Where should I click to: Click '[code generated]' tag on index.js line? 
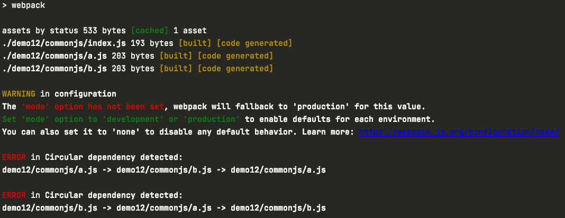(x=254, y=43)
